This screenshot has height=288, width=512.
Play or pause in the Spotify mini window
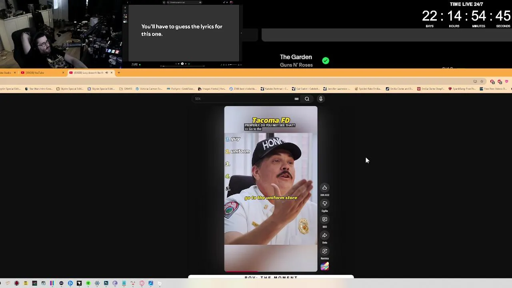coord(182,64)
